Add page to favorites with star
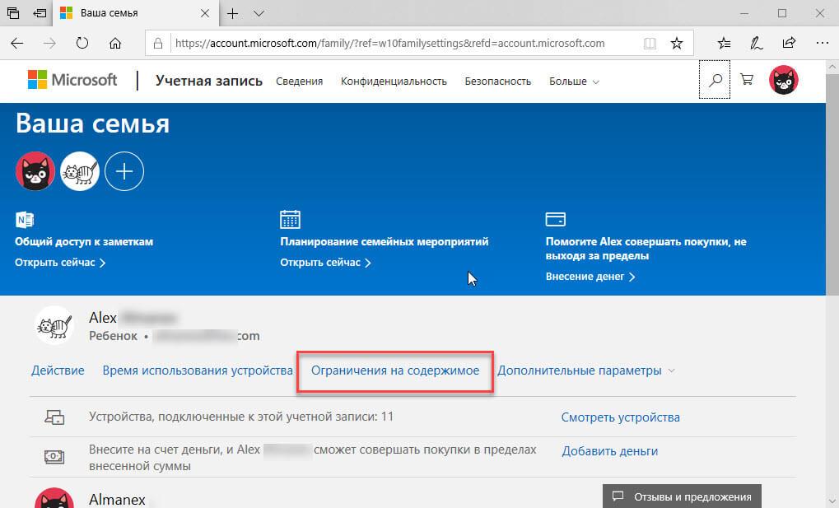The height and width of the screenshot is (508, 839). (676, 44)
